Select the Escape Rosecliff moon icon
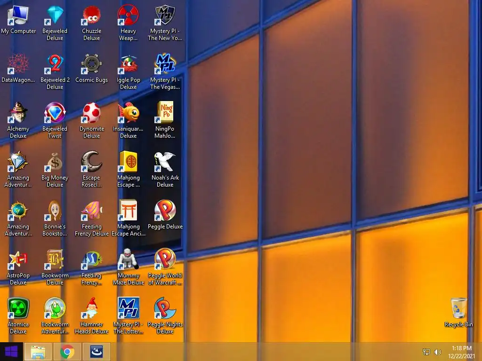This screenshot has height=361, width=482. pyautogui.click(x=92, y=162)
